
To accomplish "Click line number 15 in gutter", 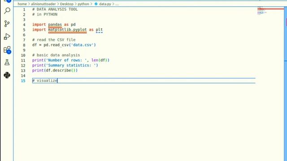I will [23, 80].
